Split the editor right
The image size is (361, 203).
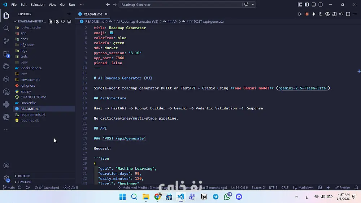pos(348,14)
